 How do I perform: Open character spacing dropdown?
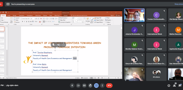[33, 21]
